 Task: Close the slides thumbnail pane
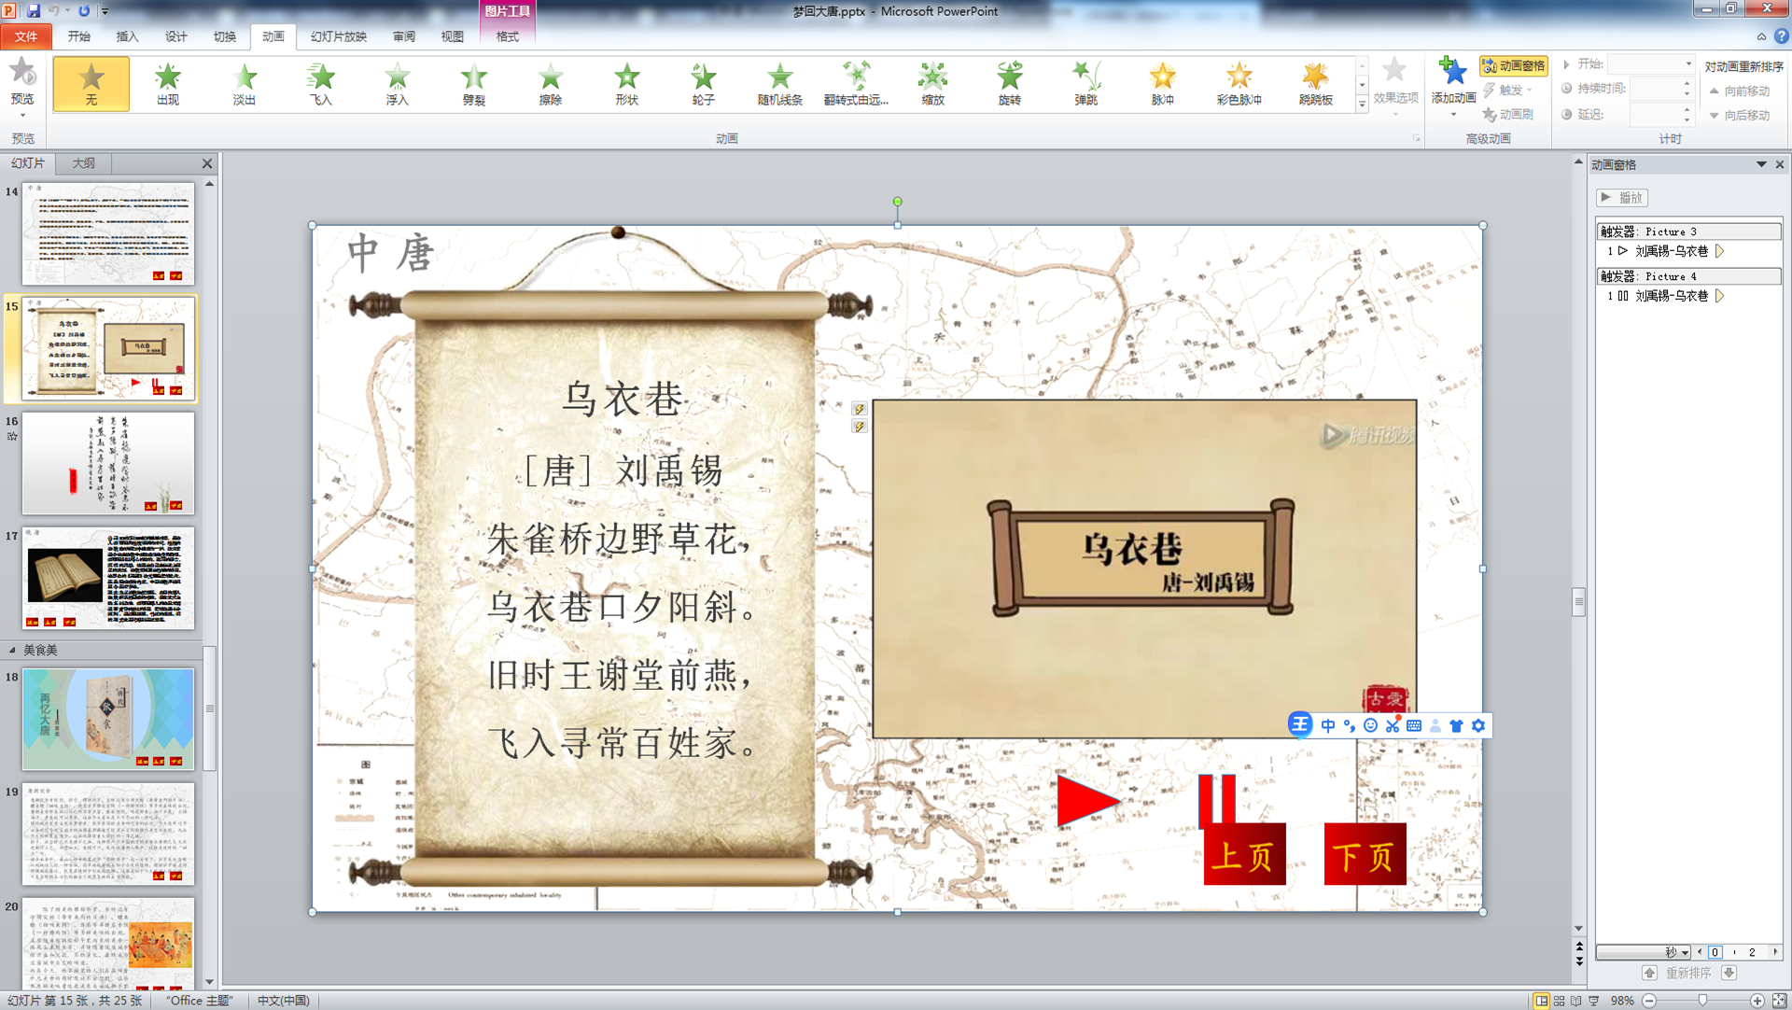[x=207, y=163]
